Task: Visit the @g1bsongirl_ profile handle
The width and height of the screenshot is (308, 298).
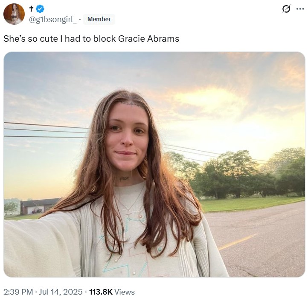Action: pyautogui.click(x=53, y=20)
